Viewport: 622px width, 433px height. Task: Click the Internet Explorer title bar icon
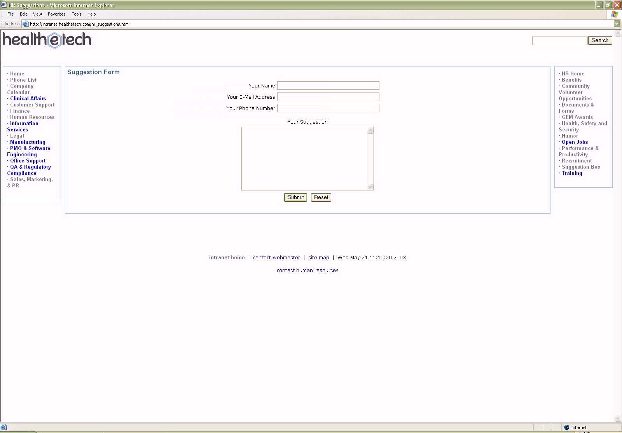click(x=4, y=5)
